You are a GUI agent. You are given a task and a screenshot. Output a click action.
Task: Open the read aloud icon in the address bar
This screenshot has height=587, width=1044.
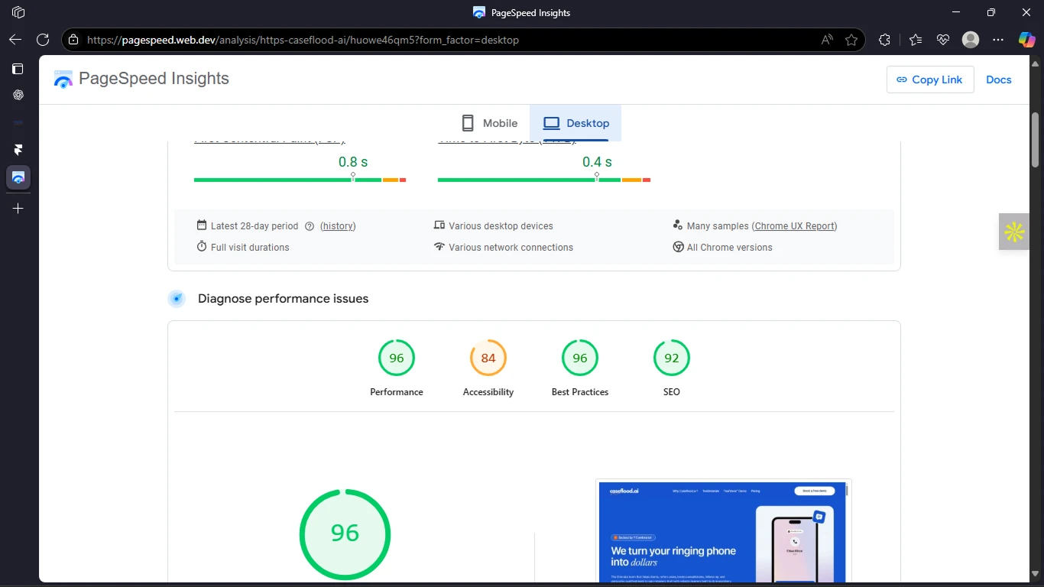[827, 40]
